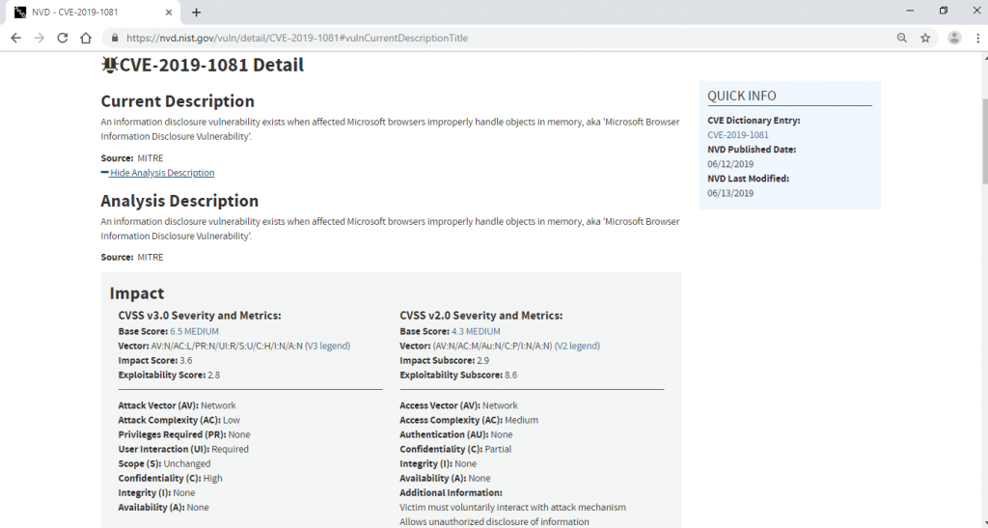Screen dimensions: 988x528
Task: Close the Chrome window
Action: (x=976, y=11)
